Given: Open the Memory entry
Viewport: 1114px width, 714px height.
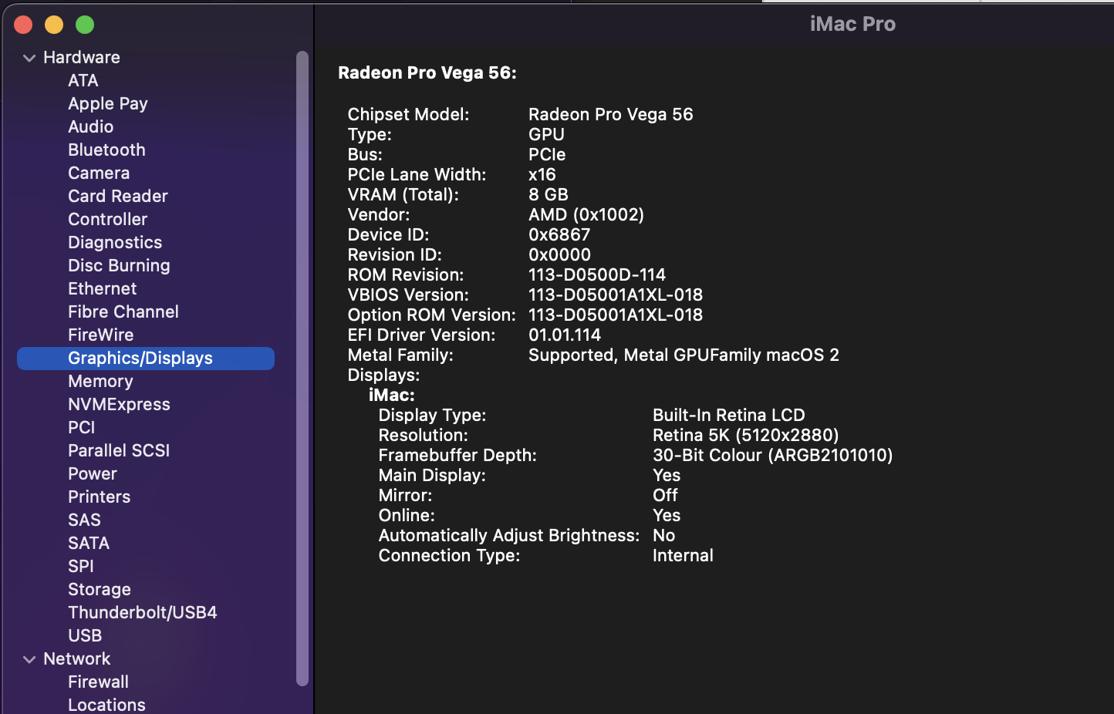Looking at the screenshot, I should [x=100, y=381].
